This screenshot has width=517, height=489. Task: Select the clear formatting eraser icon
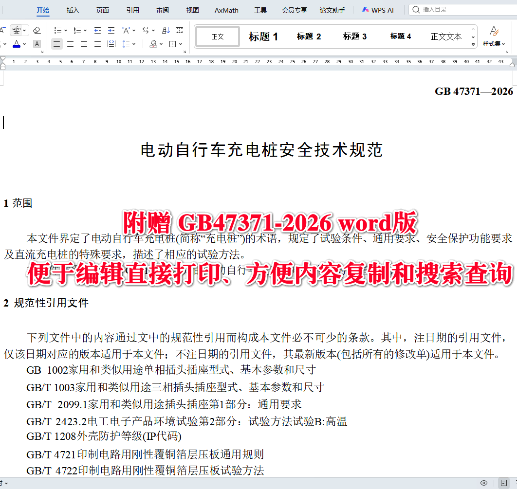click(37, 30)
